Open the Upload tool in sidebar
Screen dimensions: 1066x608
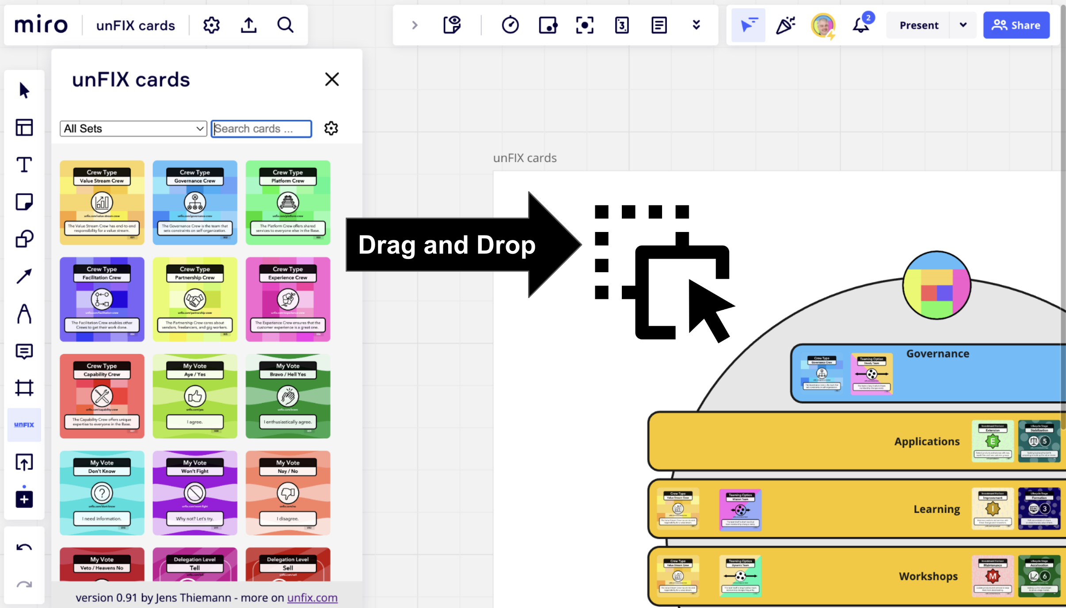(24, 462)
